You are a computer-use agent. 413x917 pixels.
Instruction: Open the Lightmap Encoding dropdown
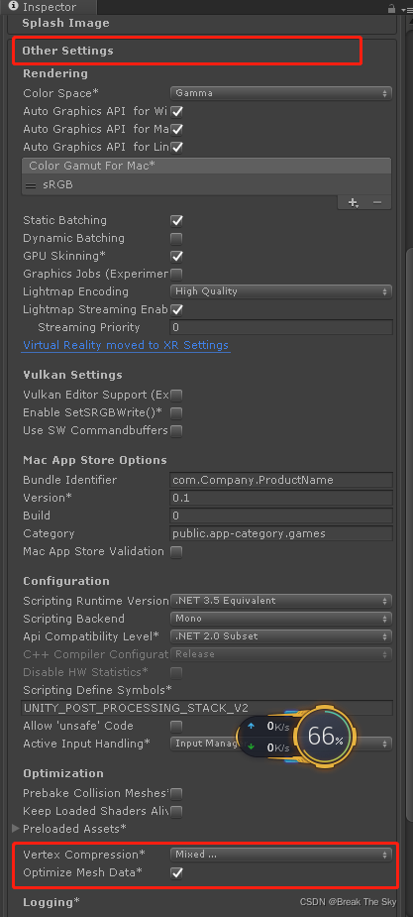point(281,291)
